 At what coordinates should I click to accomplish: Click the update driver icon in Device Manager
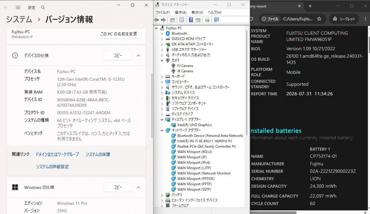pyautogui.click(x=207, y=20)
